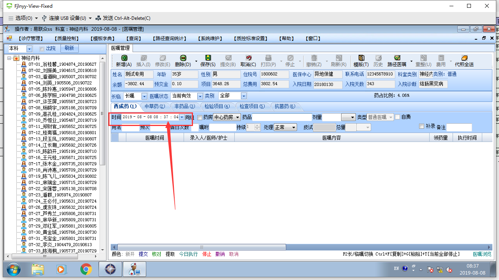Cancel using the 取消(C) icon
The height and width of the screenshot is (280, 499).
tap(248, 58)
